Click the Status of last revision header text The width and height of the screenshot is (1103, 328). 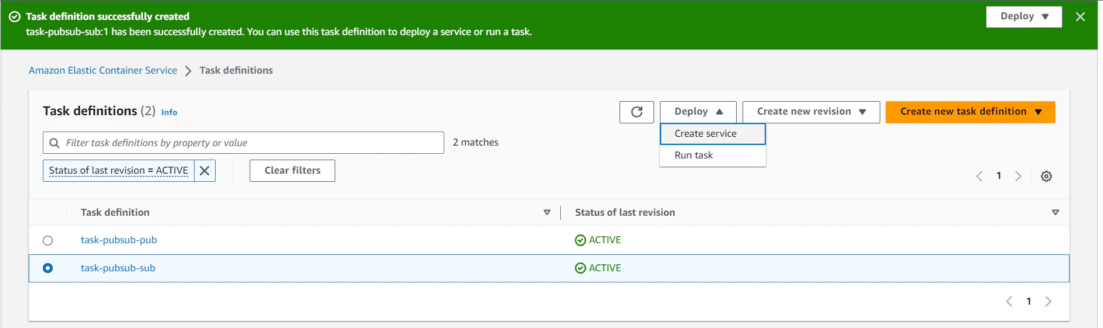coord(625,213)
